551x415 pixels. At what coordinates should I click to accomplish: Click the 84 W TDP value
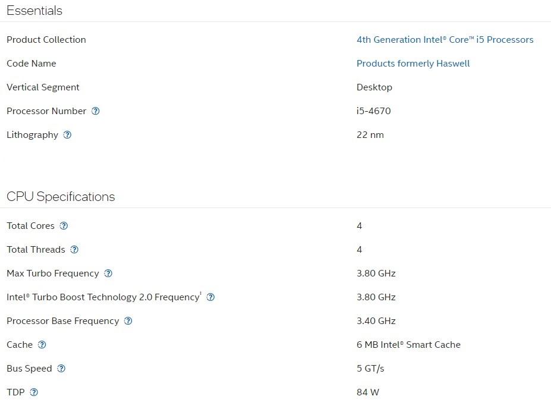pos(368,392)
